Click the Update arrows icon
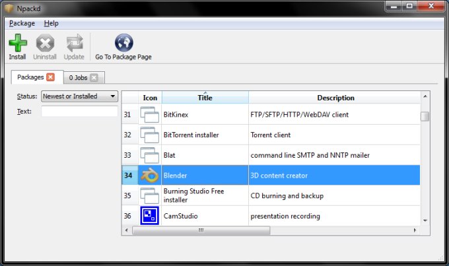The width and height of the screenshot is (449, 266). [x=74, y=44]
